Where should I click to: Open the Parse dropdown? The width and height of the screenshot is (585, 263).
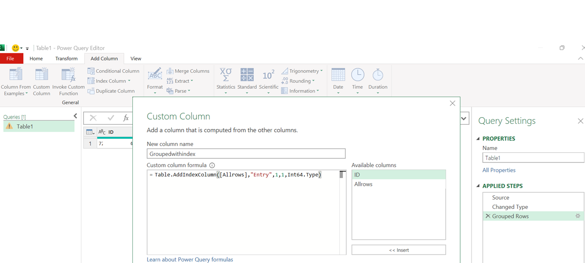click(178, 91)
